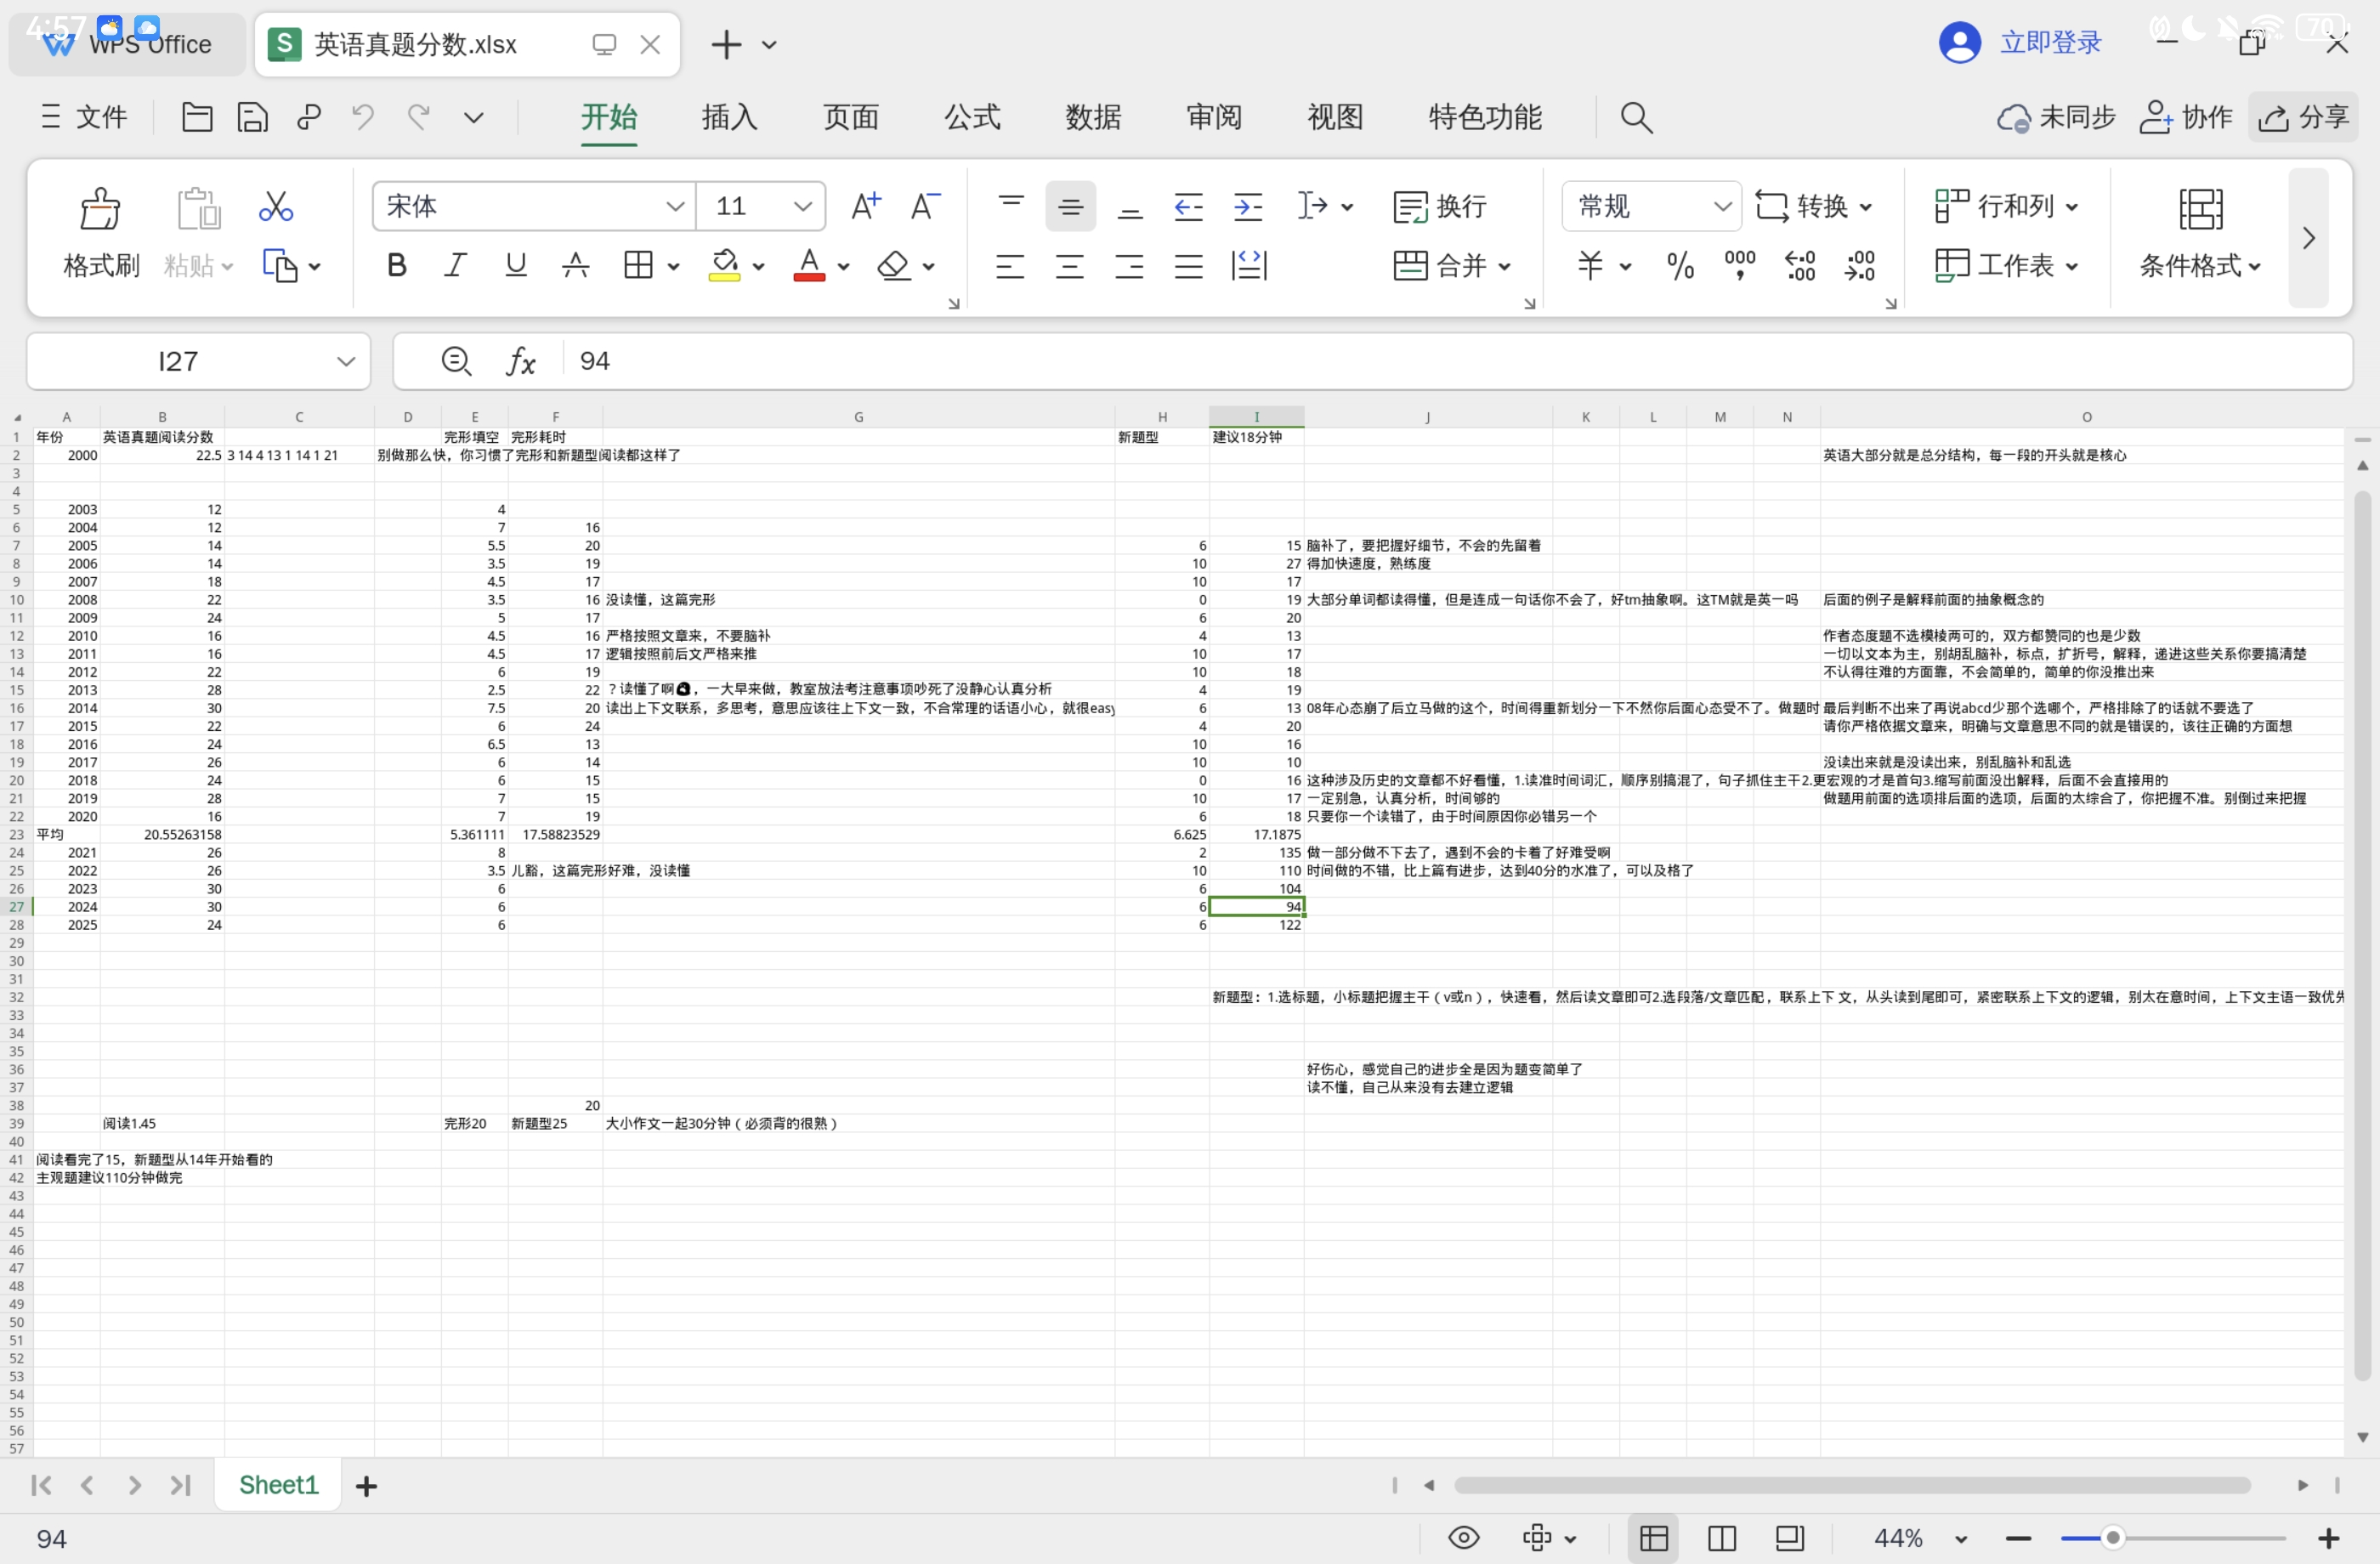Viewport: 2380px width, 1564px height.
Task: Center text horizontally
Action: (1070, 265)
